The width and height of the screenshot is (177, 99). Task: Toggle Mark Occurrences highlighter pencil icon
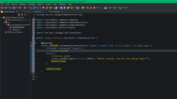(34, 8)
